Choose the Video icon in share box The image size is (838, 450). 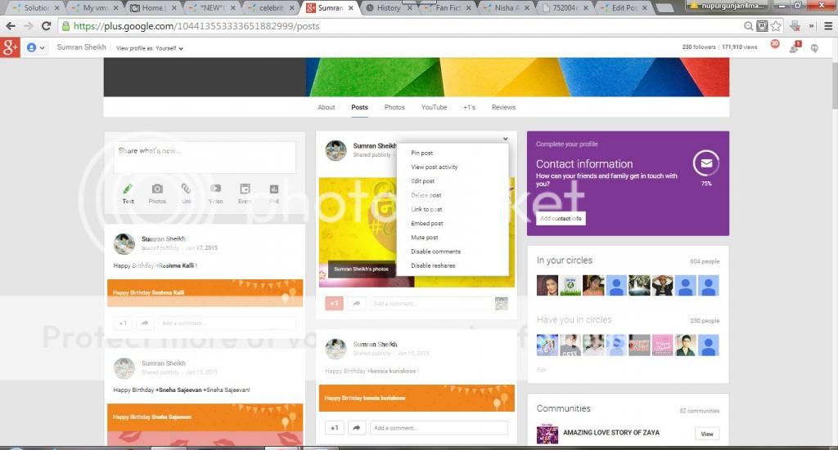coord(215,189)
